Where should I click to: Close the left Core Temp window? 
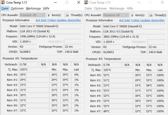[79, 2]
